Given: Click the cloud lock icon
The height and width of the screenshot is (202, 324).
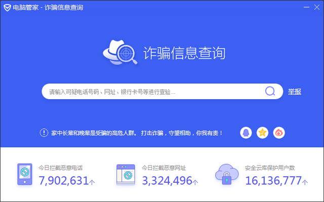Looking at the screenshot, I should pos(227,174).
